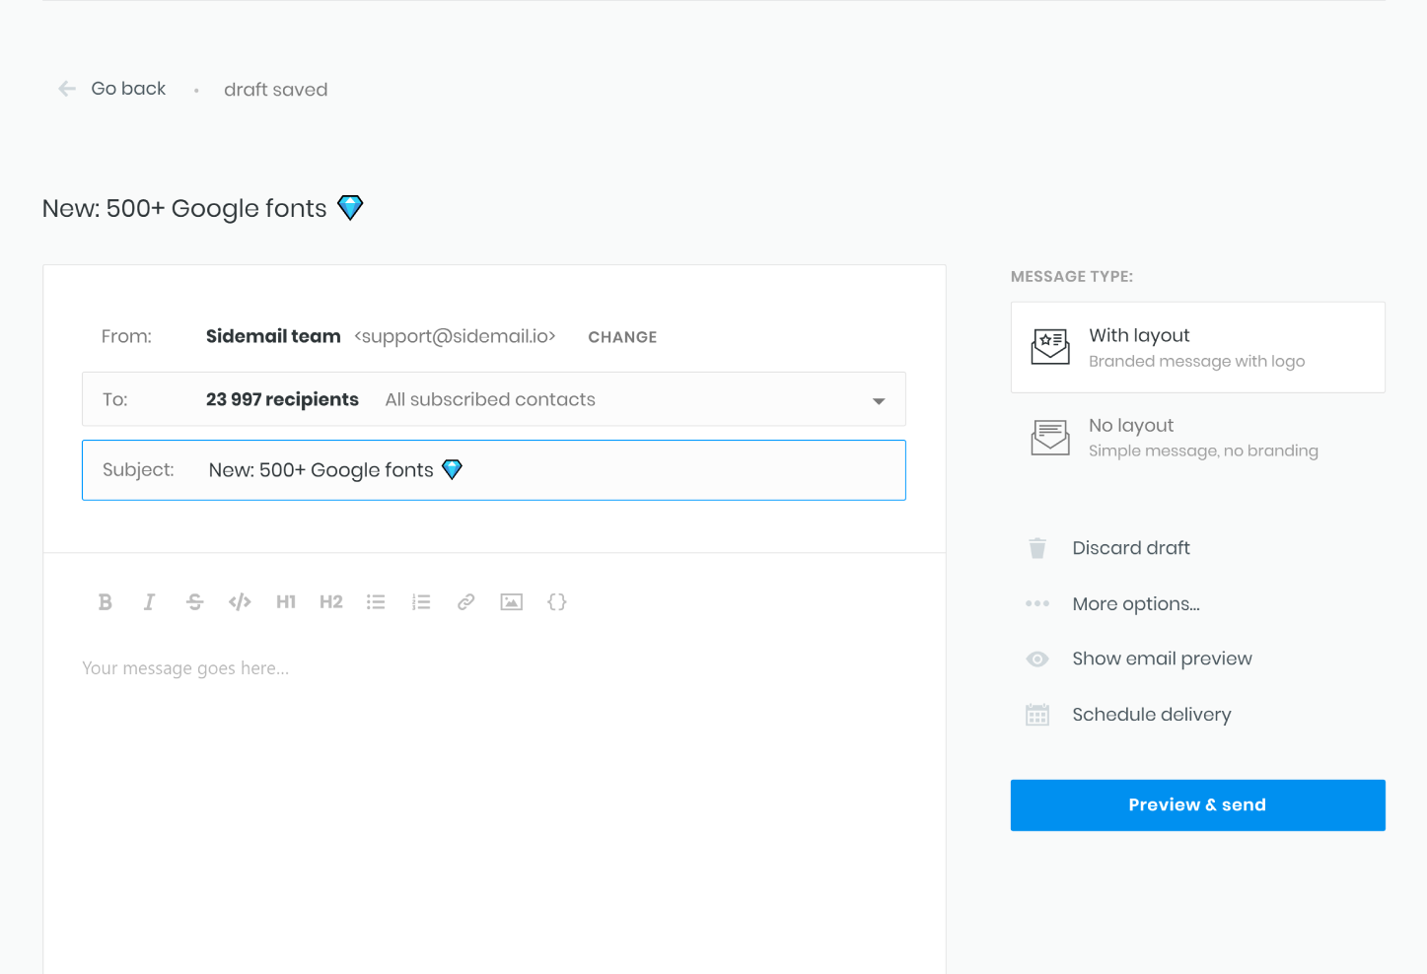Click the support@sidemail.io sender address
Image resolution: width=1427 pixels, height=974 pixels.
[x=456, y=336]
